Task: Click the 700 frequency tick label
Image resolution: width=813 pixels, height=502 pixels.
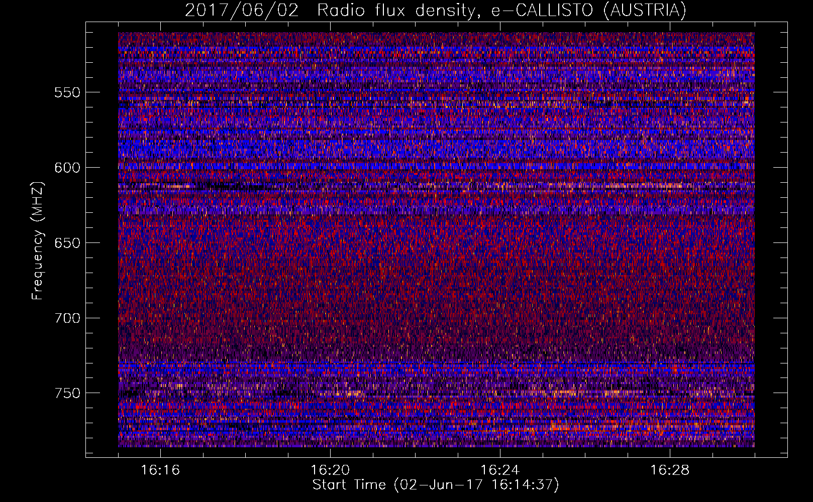Action: 68,318
